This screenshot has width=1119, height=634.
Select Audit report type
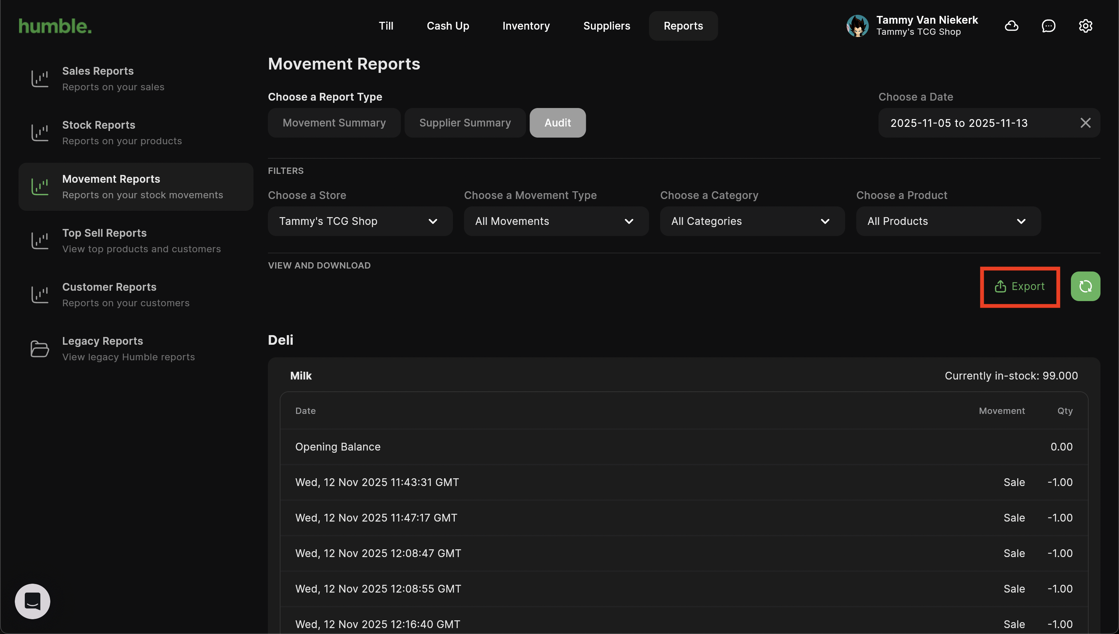pyautogui.click(x=557, y=123)
